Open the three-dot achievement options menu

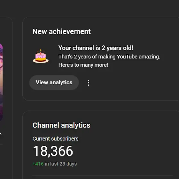coord(89,83)
